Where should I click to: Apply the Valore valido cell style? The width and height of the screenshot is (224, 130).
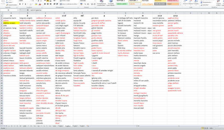coord(122,4)
